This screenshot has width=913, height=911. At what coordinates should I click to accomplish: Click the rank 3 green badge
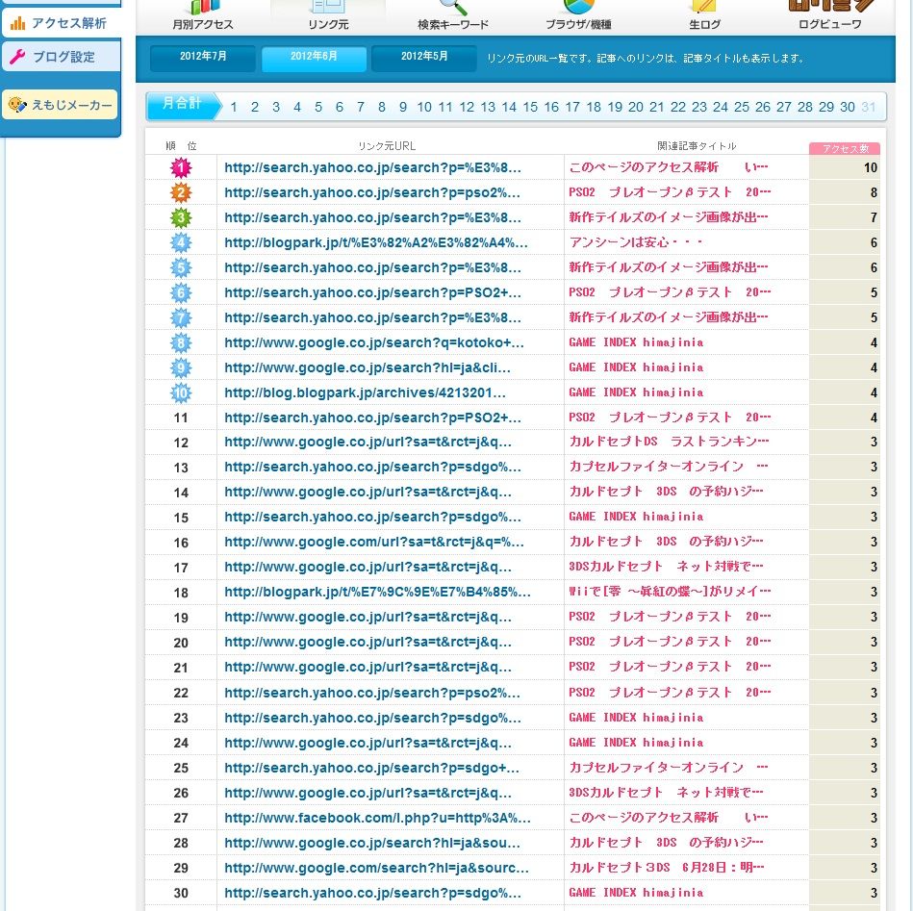[x=181, y=217]
